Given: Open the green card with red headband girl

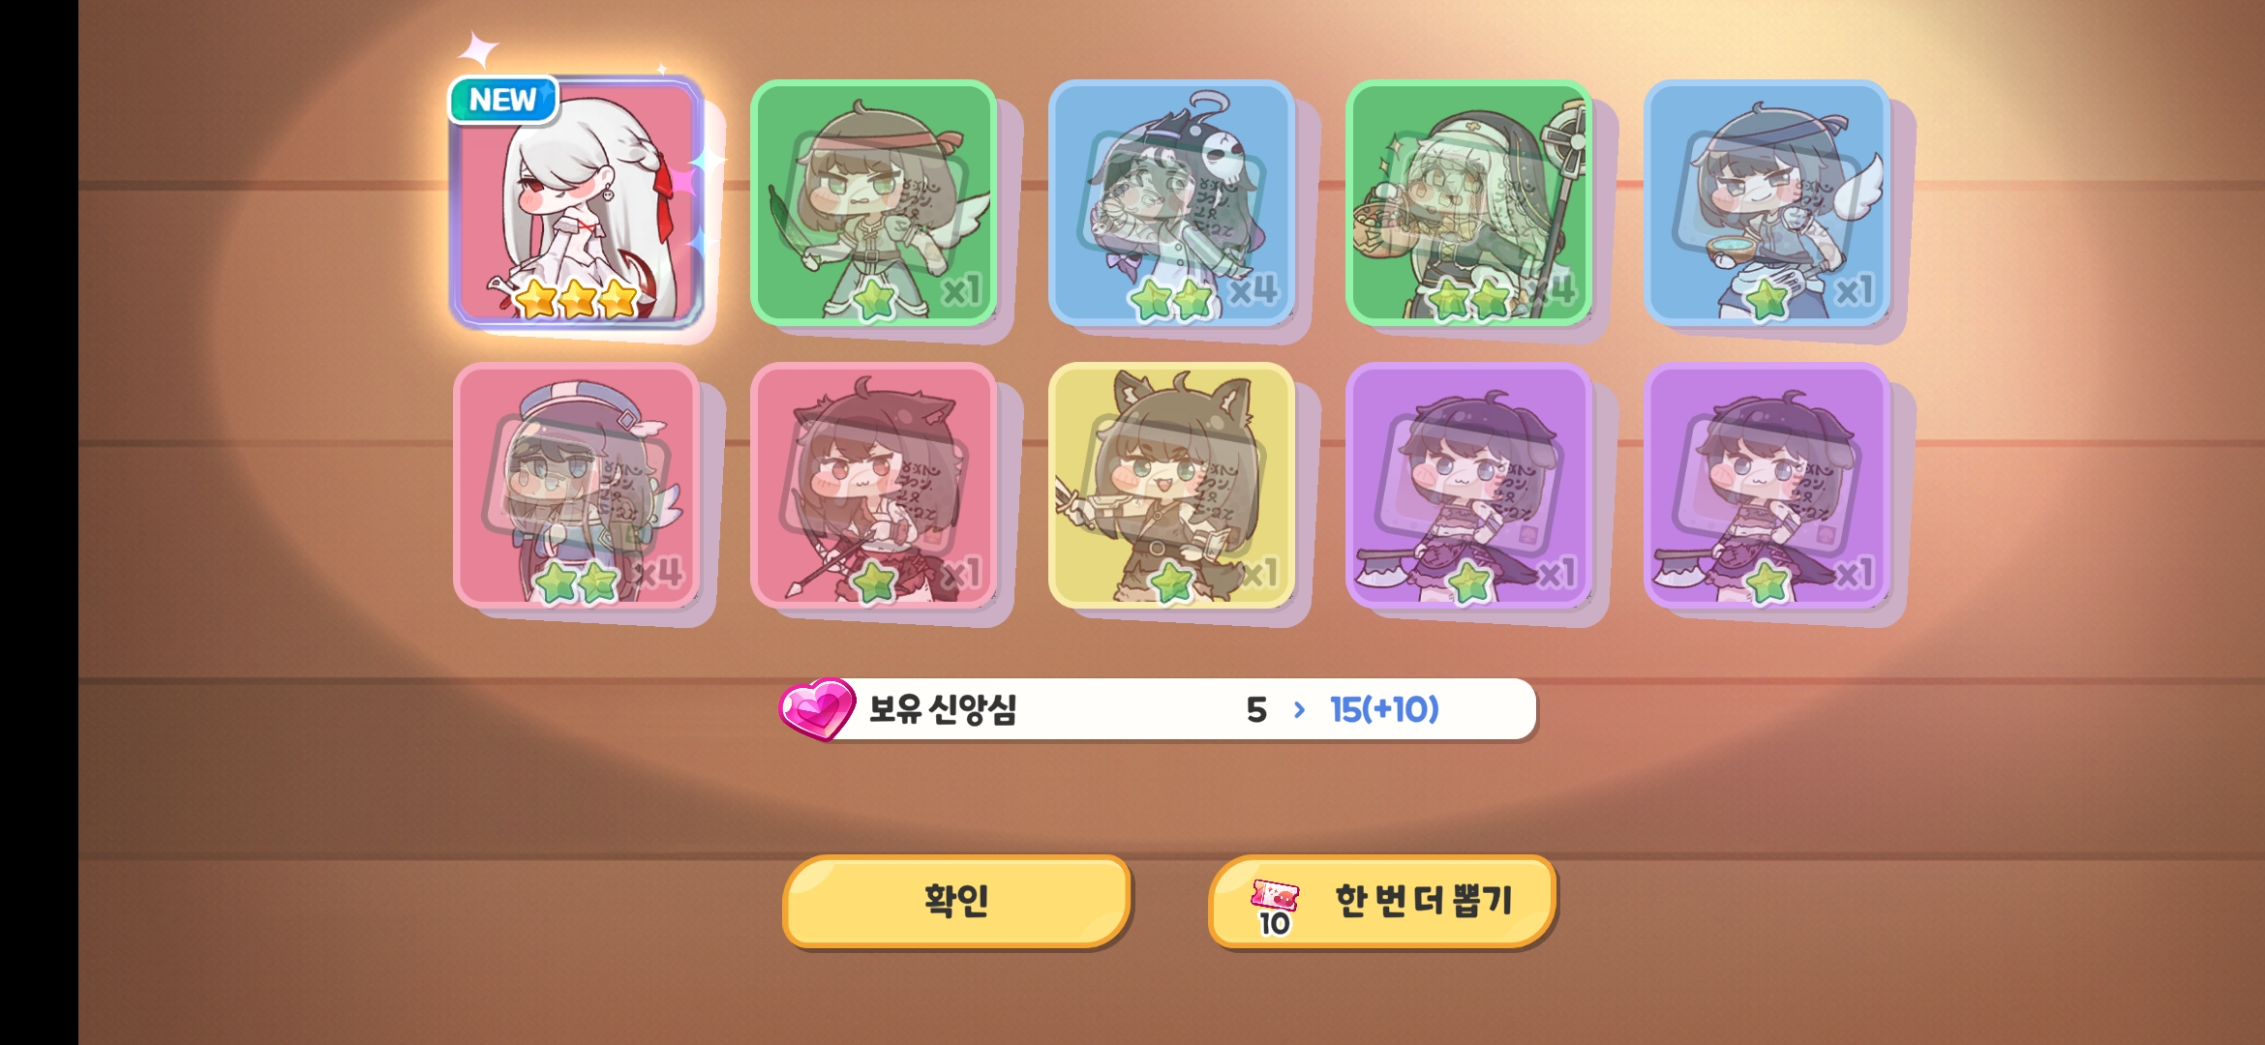Looking at the screenshot, I should click(x=874, y=202).
